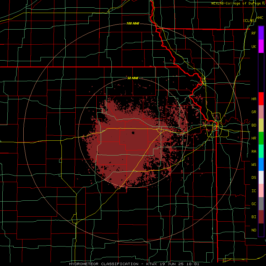Click the BI dark red legend swatch

tap(261, 217)
